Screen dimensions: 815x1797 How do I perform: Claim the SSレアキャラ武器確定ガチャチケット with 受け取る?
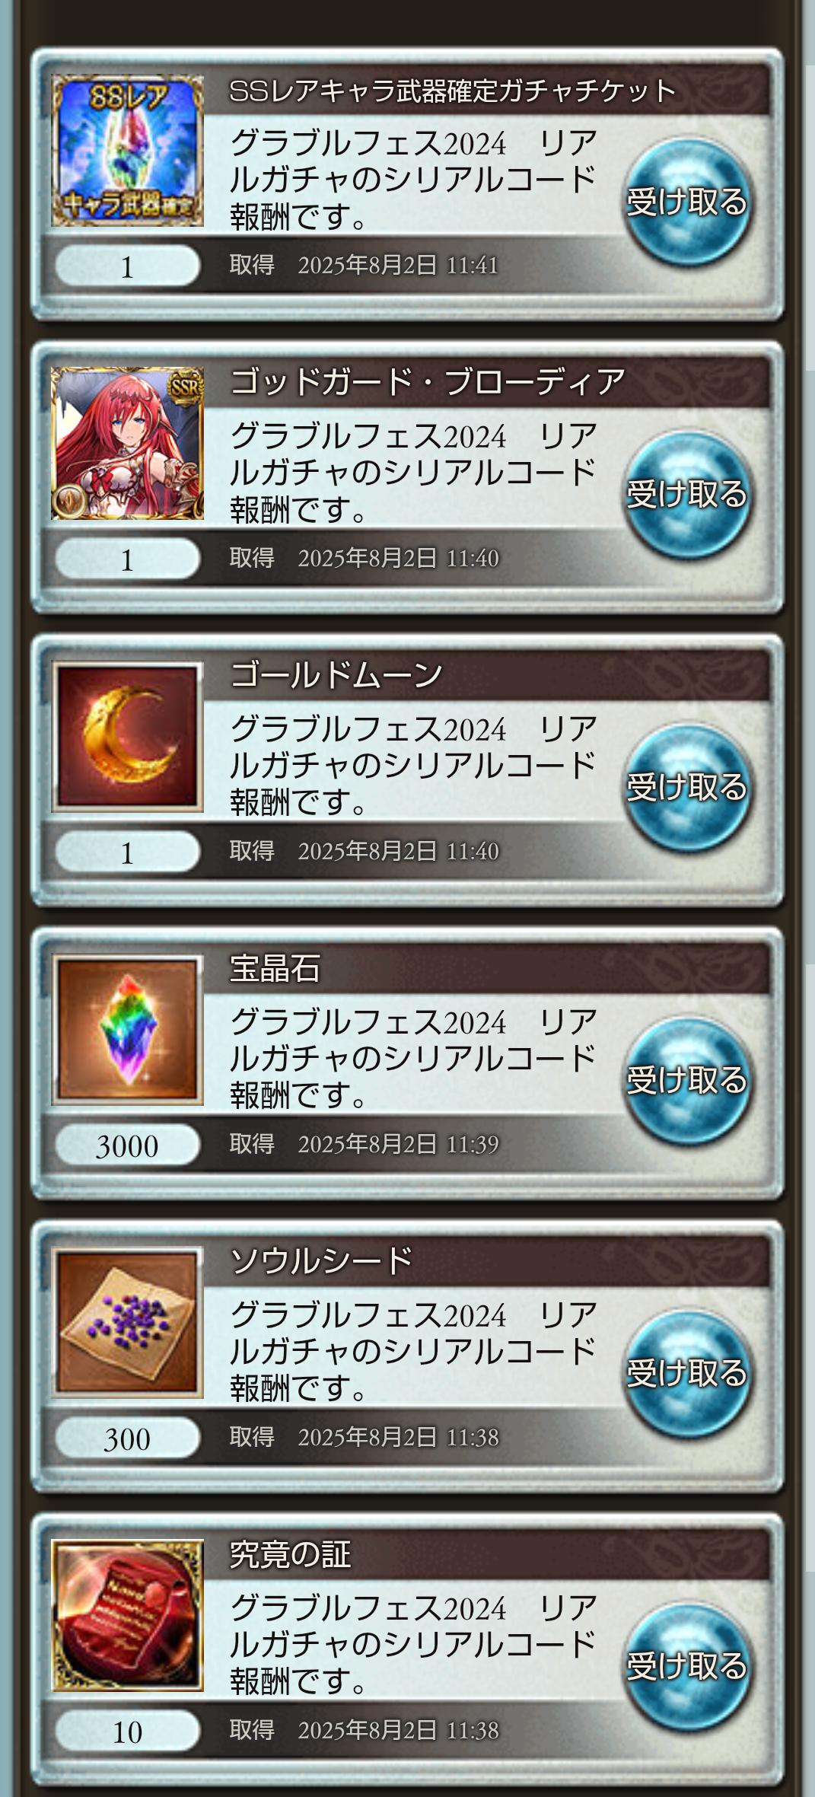coord(687,202)
